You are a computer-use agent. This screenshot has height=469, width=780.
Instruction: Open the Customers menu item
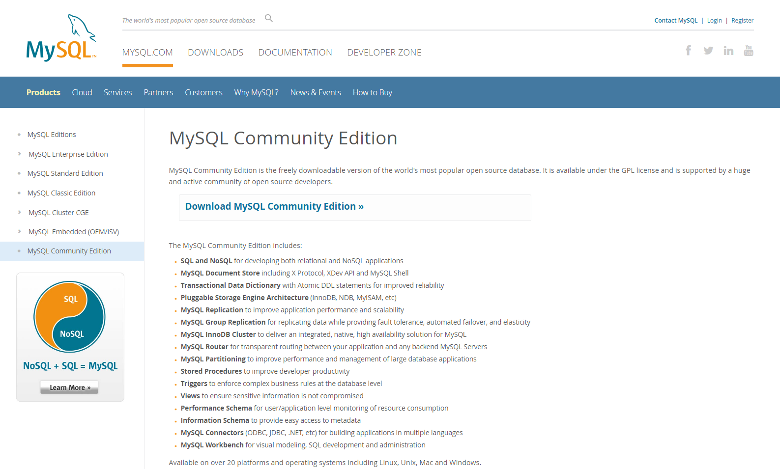point(203,92)
